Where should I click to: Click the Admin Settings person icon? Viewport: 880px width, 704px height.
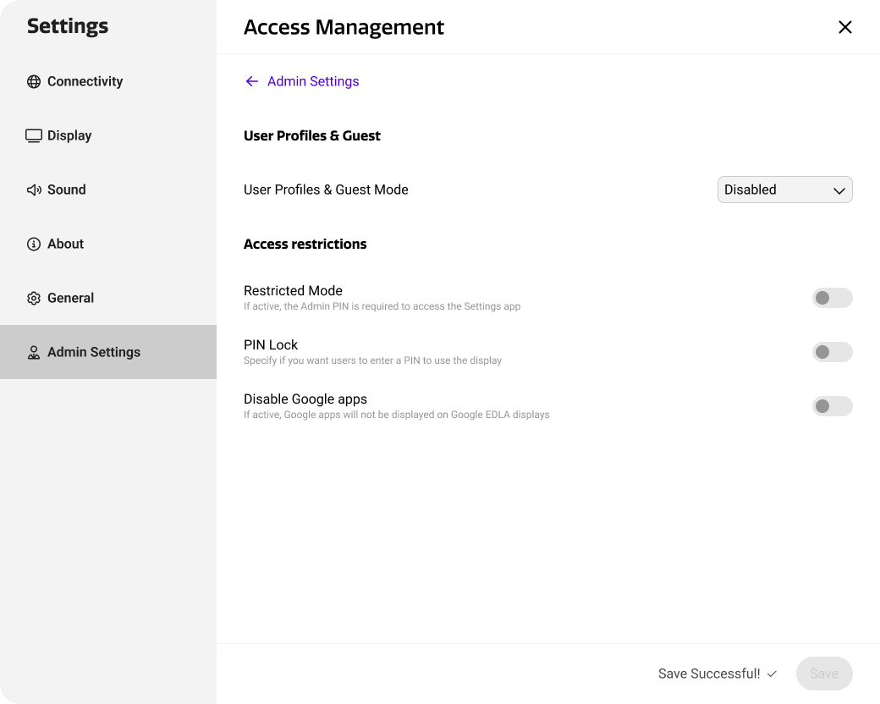[34, 352]
